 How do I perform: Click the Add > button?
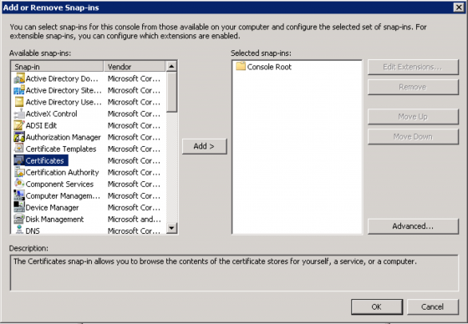click(x=204, y=146)
